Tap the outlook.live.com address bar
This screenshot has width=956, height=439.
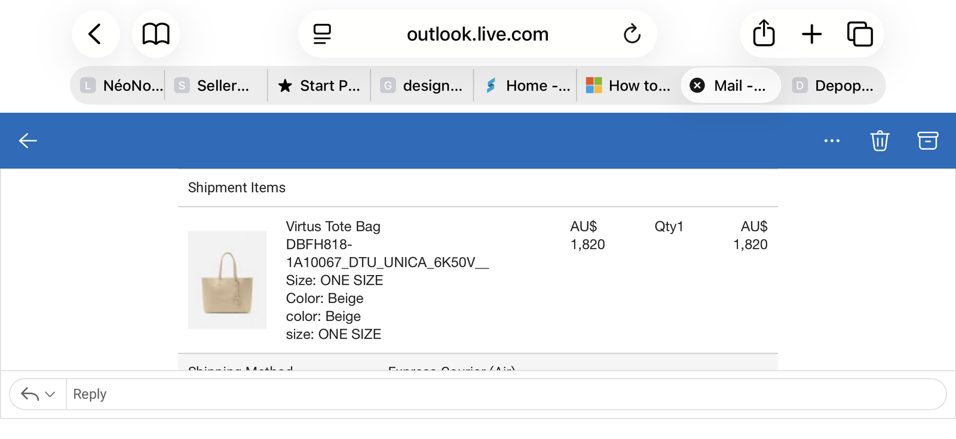tap(477, 34)
